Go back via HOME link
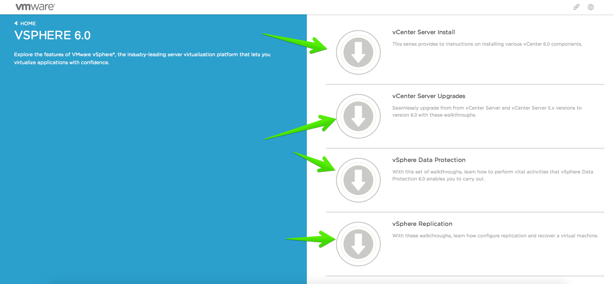The width and height of the screenshot is (614, 284). (x=28, y=23)
